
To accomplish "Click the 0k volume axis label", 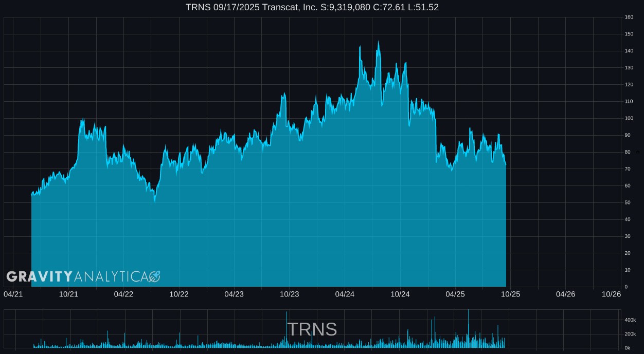I will pyautogui.click(x=628, y=348).
